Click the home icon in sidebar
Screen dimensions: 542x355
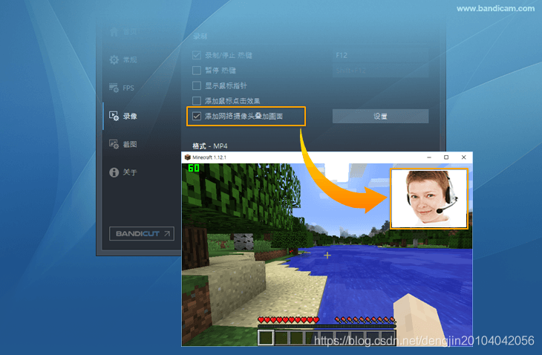(x=114, y=32)
